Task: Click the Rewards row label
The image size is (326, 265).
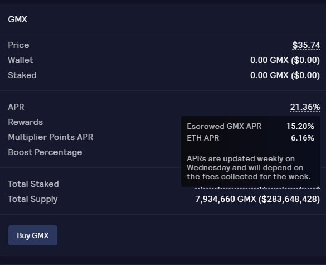Action: pyautogui.click(x=26, y=122)
